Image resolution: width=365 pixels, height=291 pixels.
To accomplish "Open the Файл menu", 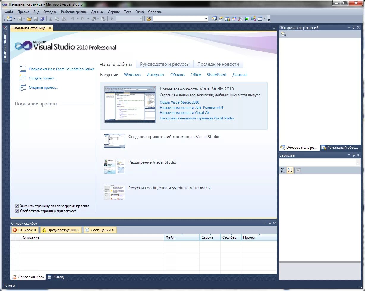I will [x=9, y=12].
